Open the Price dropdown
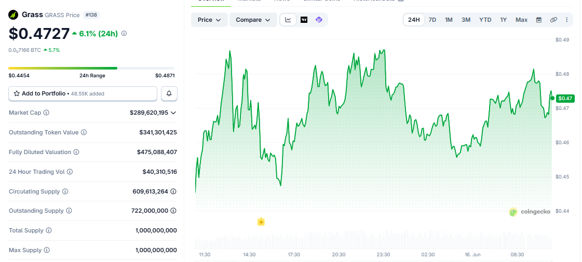Image resolution: width=582 pixels, height=262 pixels. pos(209,20)
